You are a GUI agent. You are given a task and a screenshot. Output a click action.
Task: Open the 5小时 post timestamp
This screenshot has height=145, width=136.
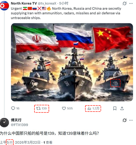tap(64, 3)
